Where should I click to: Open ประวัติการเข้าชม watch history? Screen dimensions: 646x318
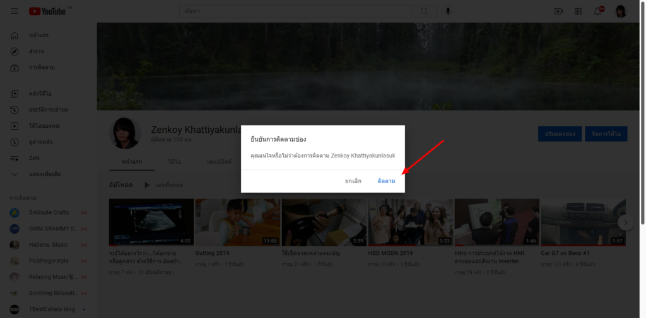pyautogui.click(x=48, y=110)
